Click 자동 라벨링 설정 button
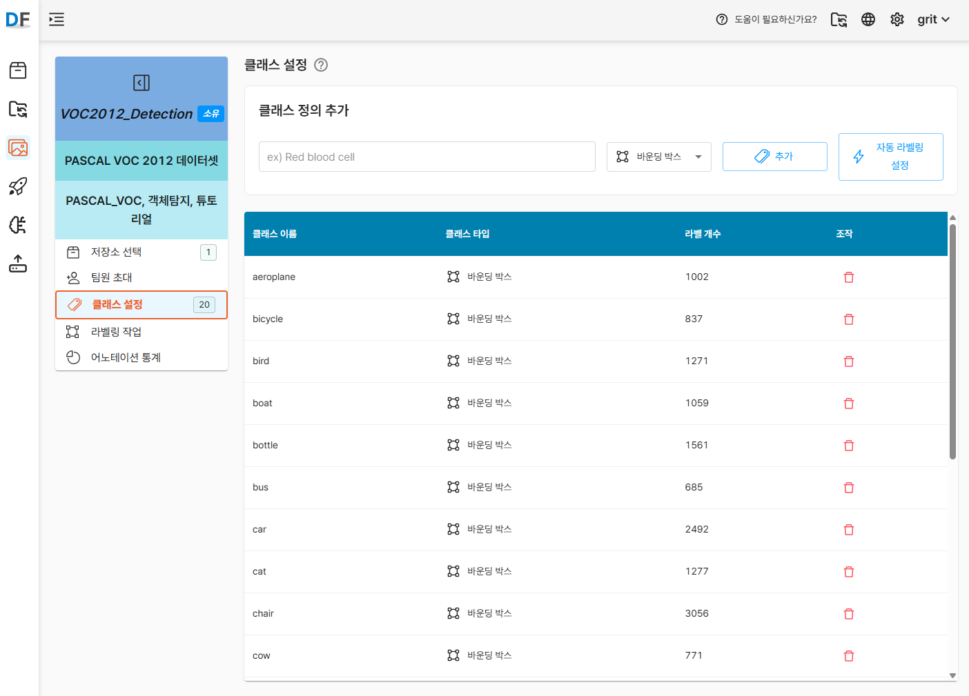Screen dimensions: 969x696 [x=891, y=157]
